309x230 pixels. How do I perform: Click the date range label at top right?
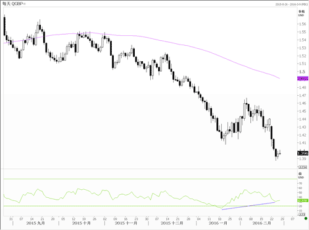pyautogui.click(x=292, y=4)
